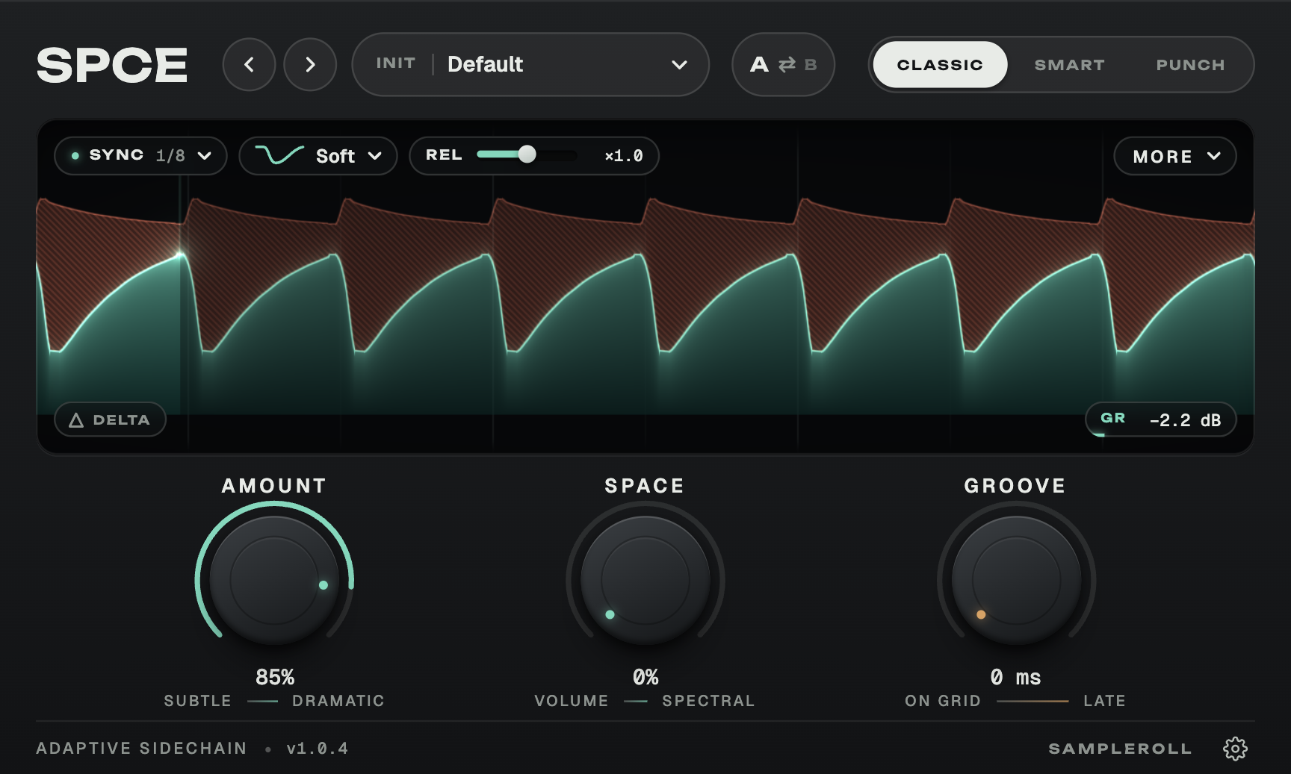The height and width of the screenshot is (774, 1291).
Task: Click the SPECTRAL label under Space
Action: (708, 701)
